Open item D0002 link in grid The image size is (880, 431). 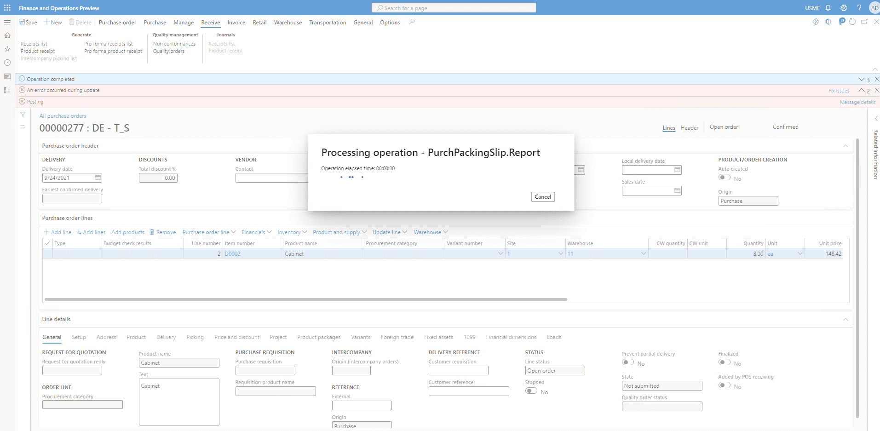click(x=232, y=254)
